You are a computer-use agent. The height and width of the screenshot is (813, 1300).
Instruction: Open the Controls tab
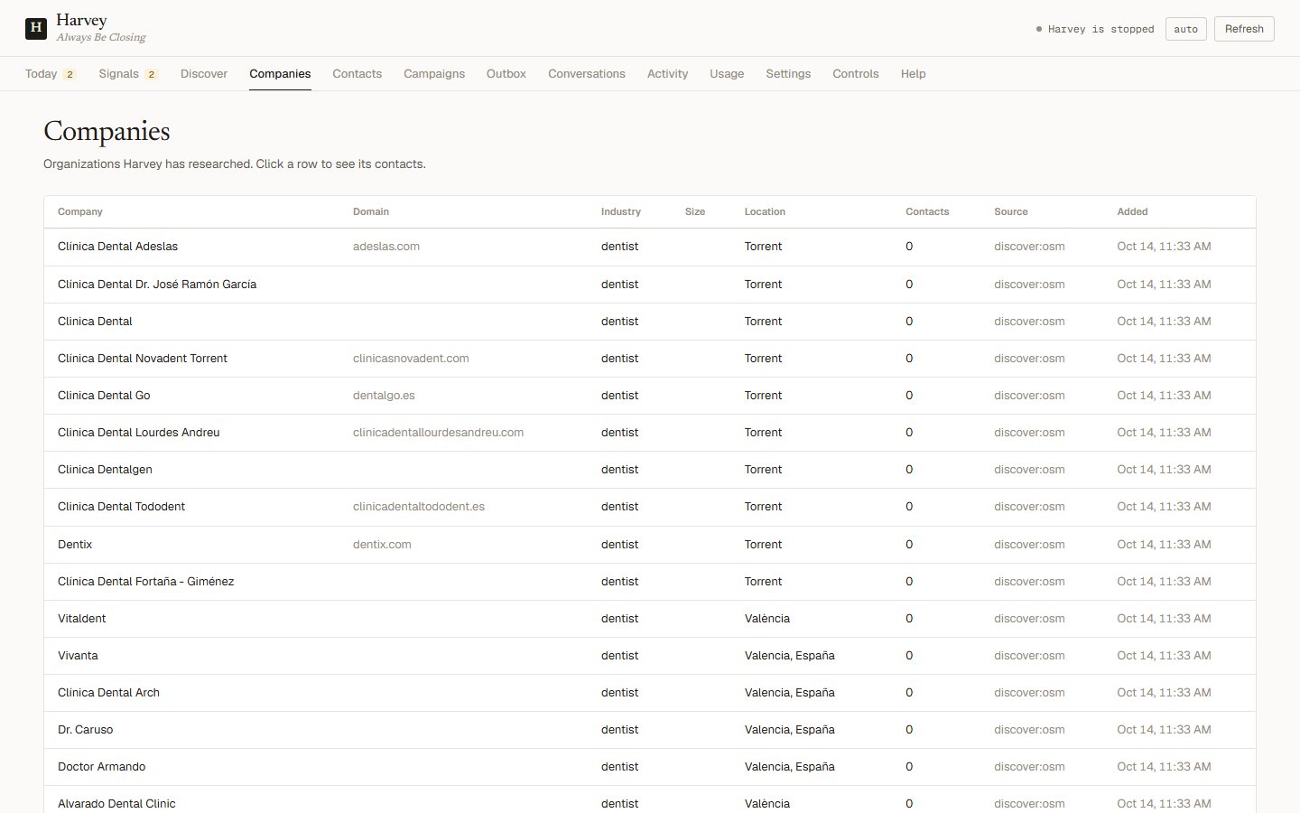[x=856, y=74]
